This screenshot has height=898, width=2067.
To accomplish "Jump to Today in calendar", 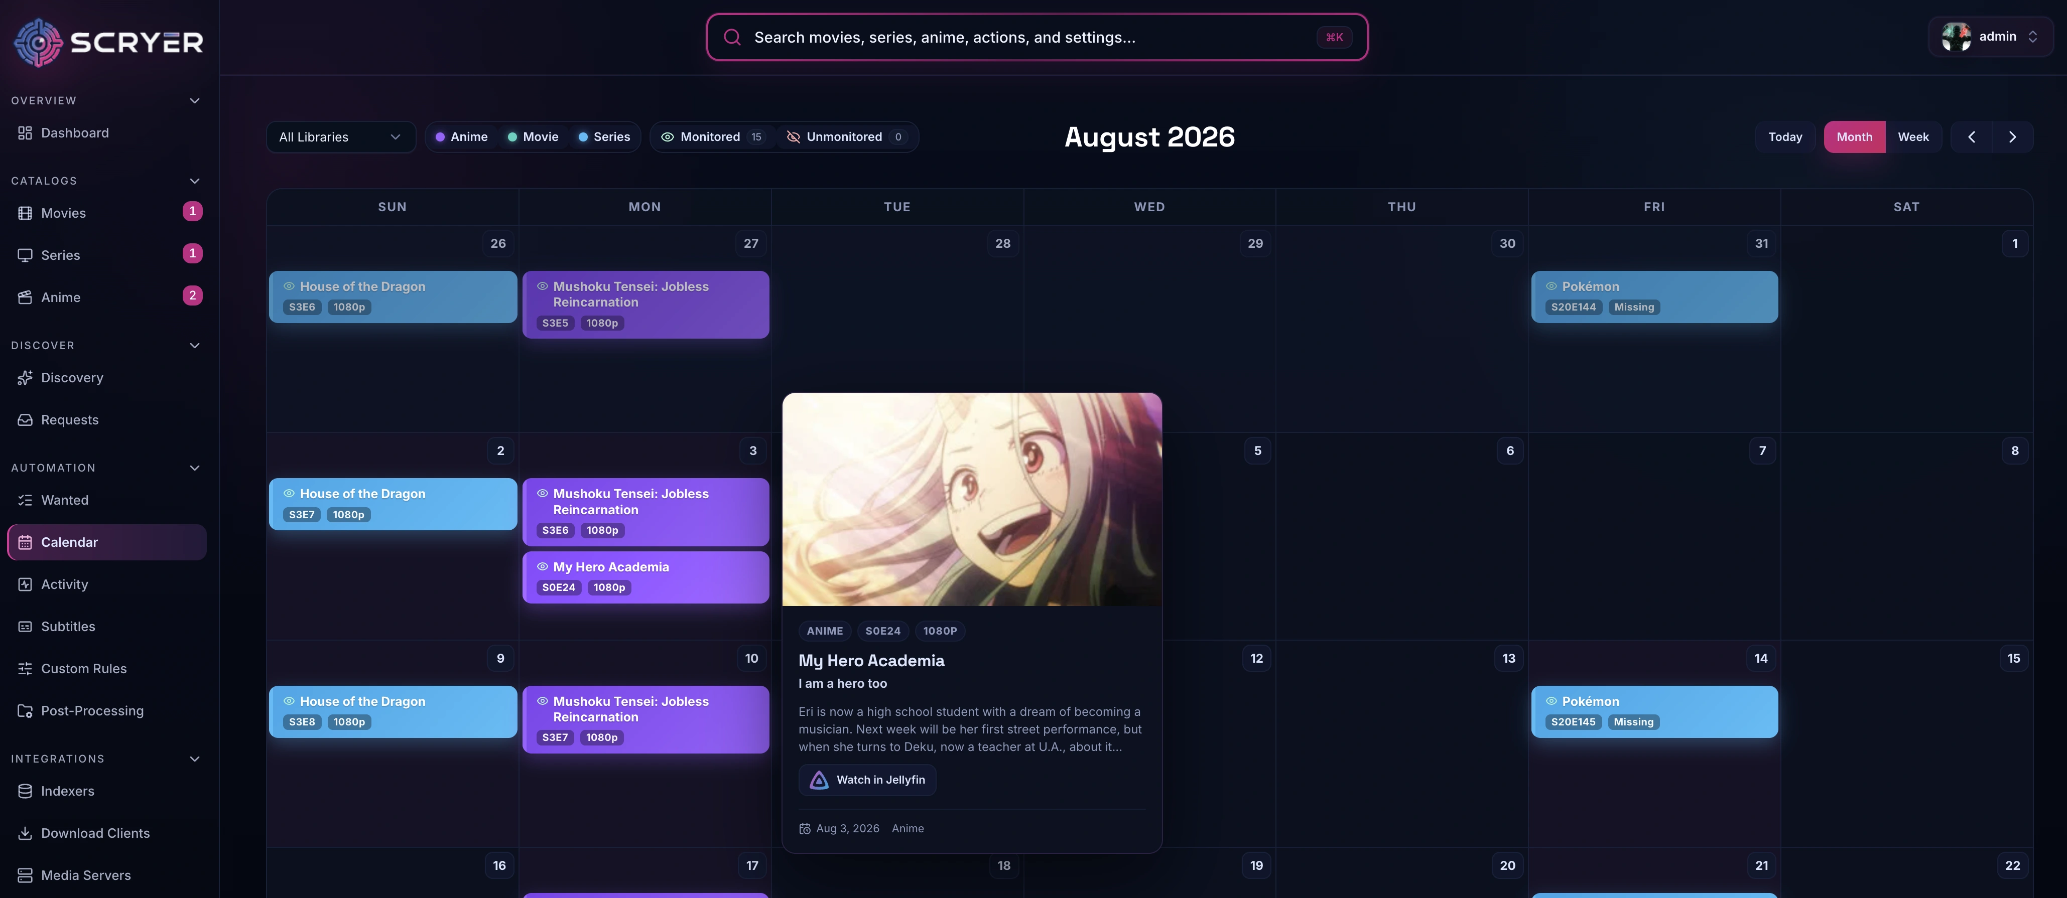I will [1785, 137].
